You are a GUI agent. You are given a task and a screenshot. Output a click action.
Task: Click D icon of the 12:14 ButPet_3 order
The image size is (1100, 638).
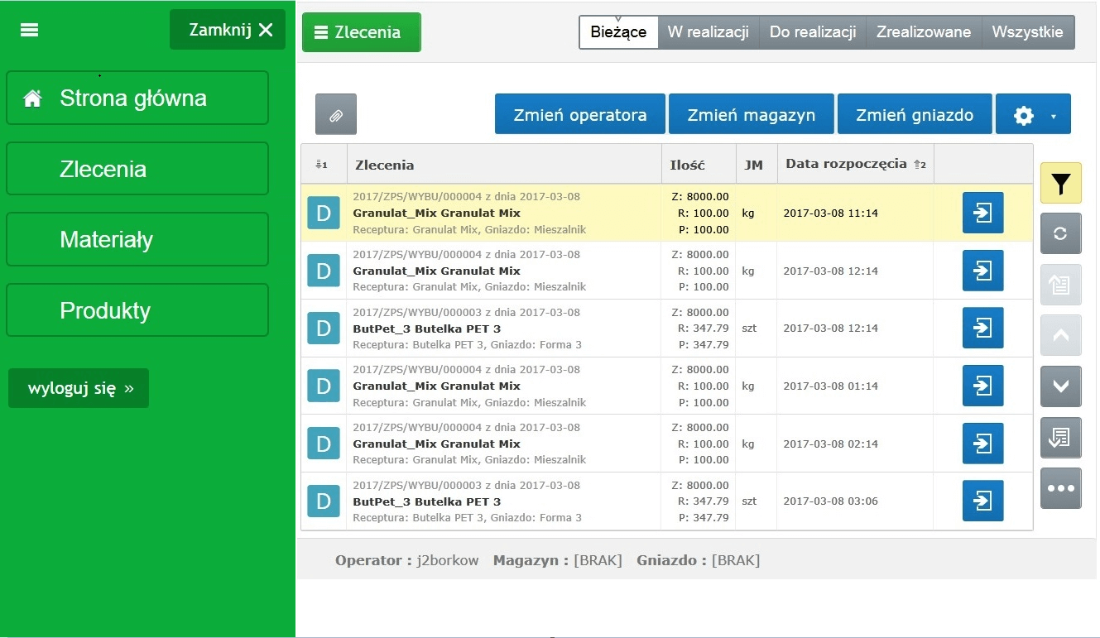pyautogui.click(x=324, y=329)
